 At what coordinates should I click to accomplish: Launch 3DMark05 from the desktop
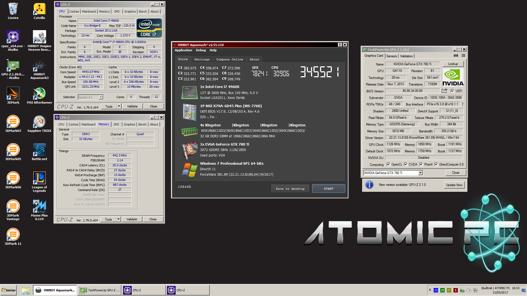(x=13, y=152)
